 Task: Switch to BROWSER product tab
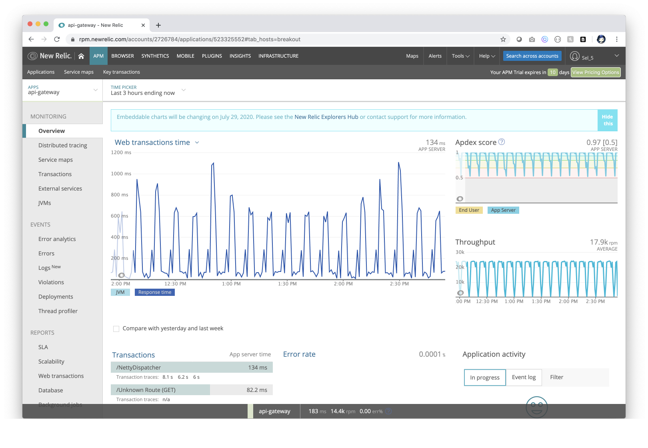123,56
